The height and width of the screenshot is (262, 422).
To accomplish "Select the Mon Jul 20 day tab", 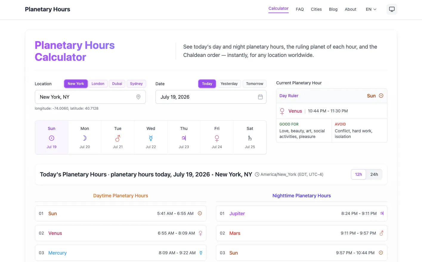I will [85, 137].
